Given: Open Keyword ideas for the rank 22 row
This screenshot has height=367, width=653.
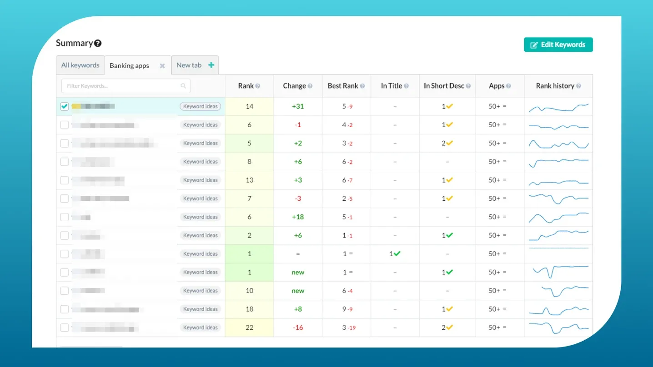Looking at the screenshot, I should click(201, 327).
